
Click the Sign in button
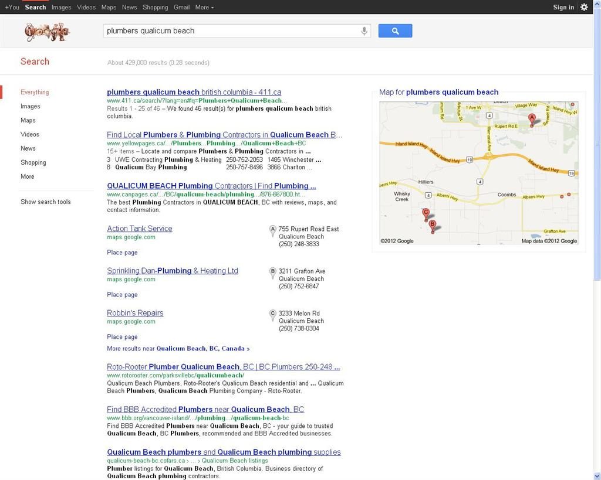pyautogui.click(x=563, y=7)
